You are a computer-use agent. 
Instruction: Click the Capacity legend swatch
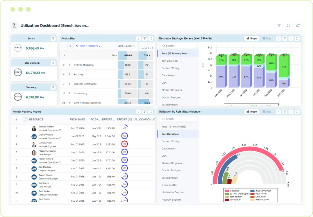227,191
